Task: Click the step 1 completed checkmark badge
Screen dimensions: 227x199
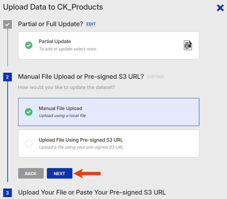Action: point(8,24)
